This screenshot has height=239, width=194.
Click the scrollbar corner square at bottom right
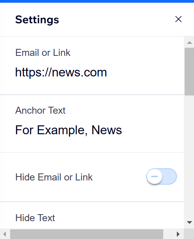click(189, 234)
